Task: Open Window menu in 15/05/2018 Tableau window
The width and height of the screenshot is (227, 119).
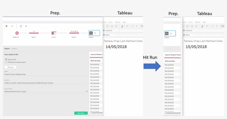Action: [x=198, y=22]
